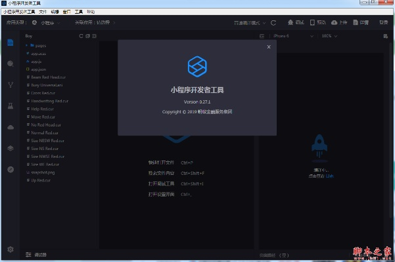Click the 调试 bug icon

[x=290, y=22]
